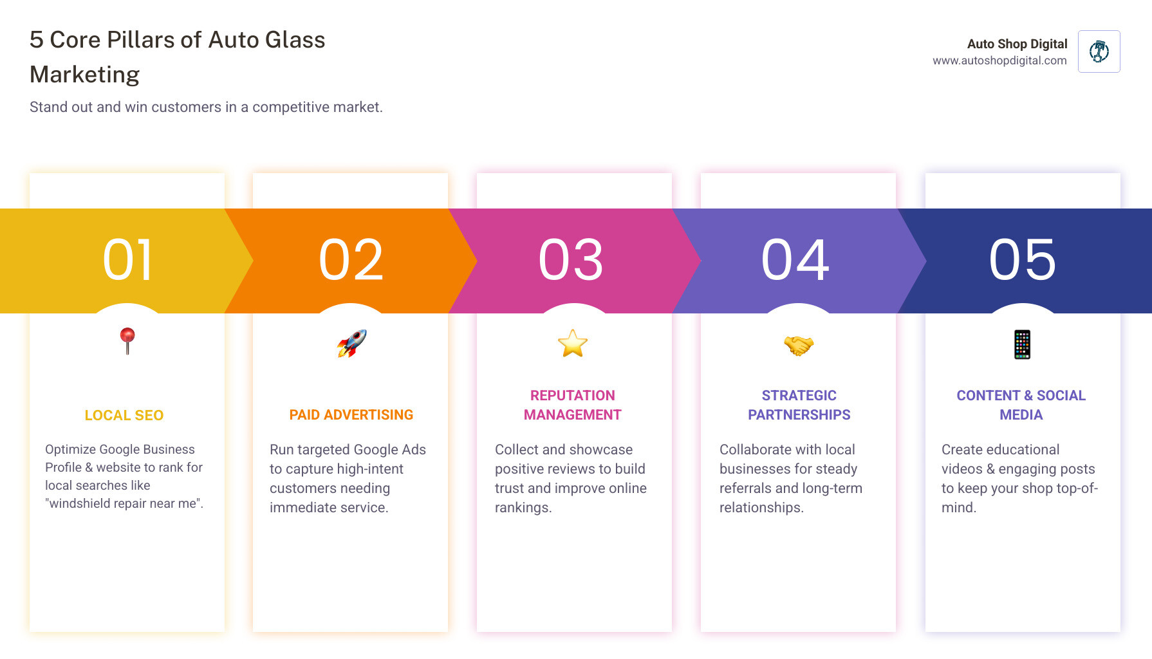Click the rocket icon under 02

click(x=351, y=343)
